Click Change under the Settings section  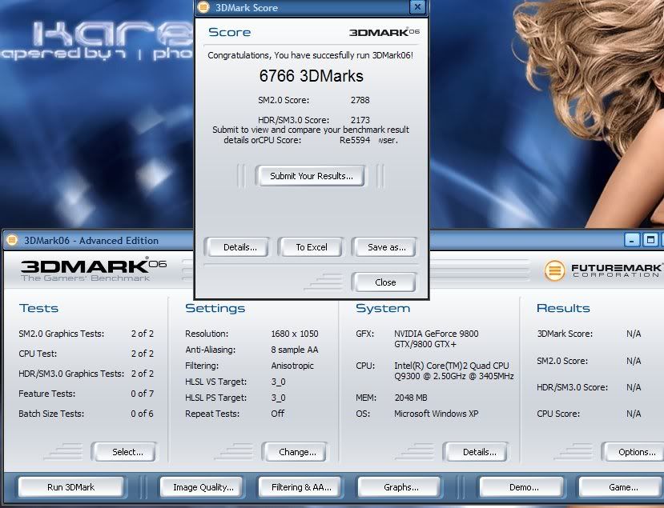(x=297, y=452)
